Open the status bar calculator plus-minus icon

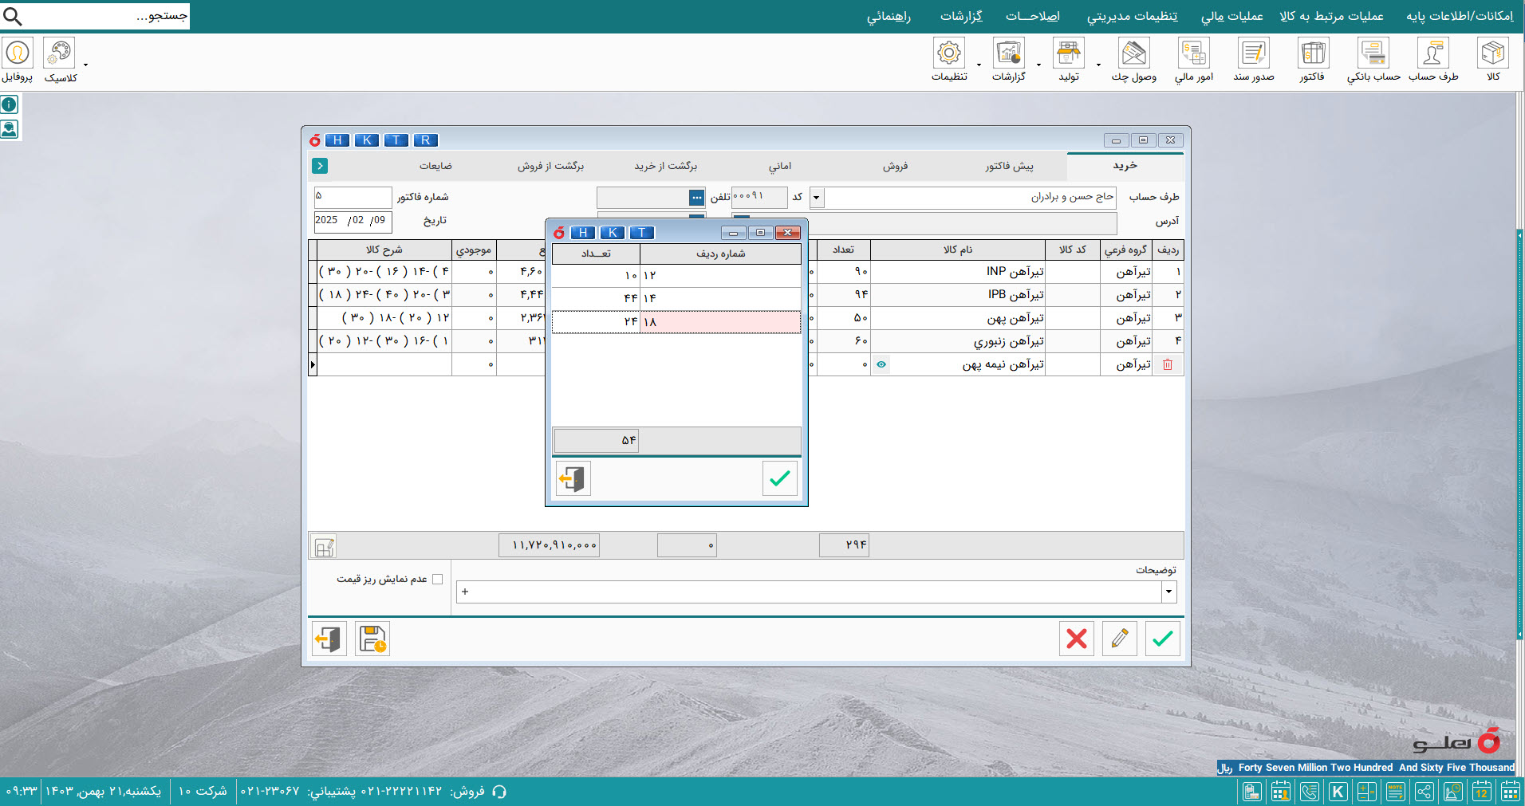tap(1367, 792)
